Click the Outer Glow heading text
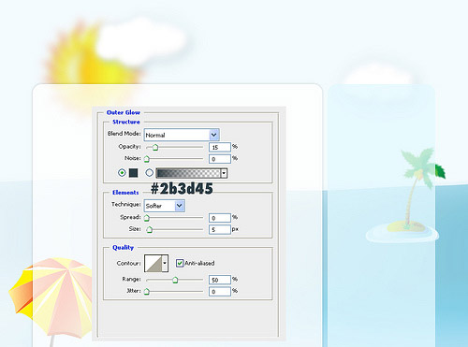The width and height of the screenshot is (468, 347). pyautogui.click(x=124, y=112)
